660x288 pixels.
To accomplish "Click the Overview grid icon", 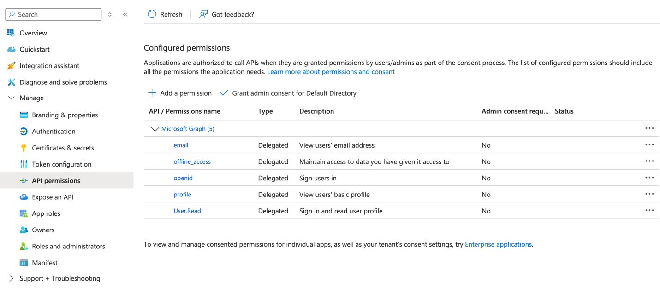I will (11, 33).
